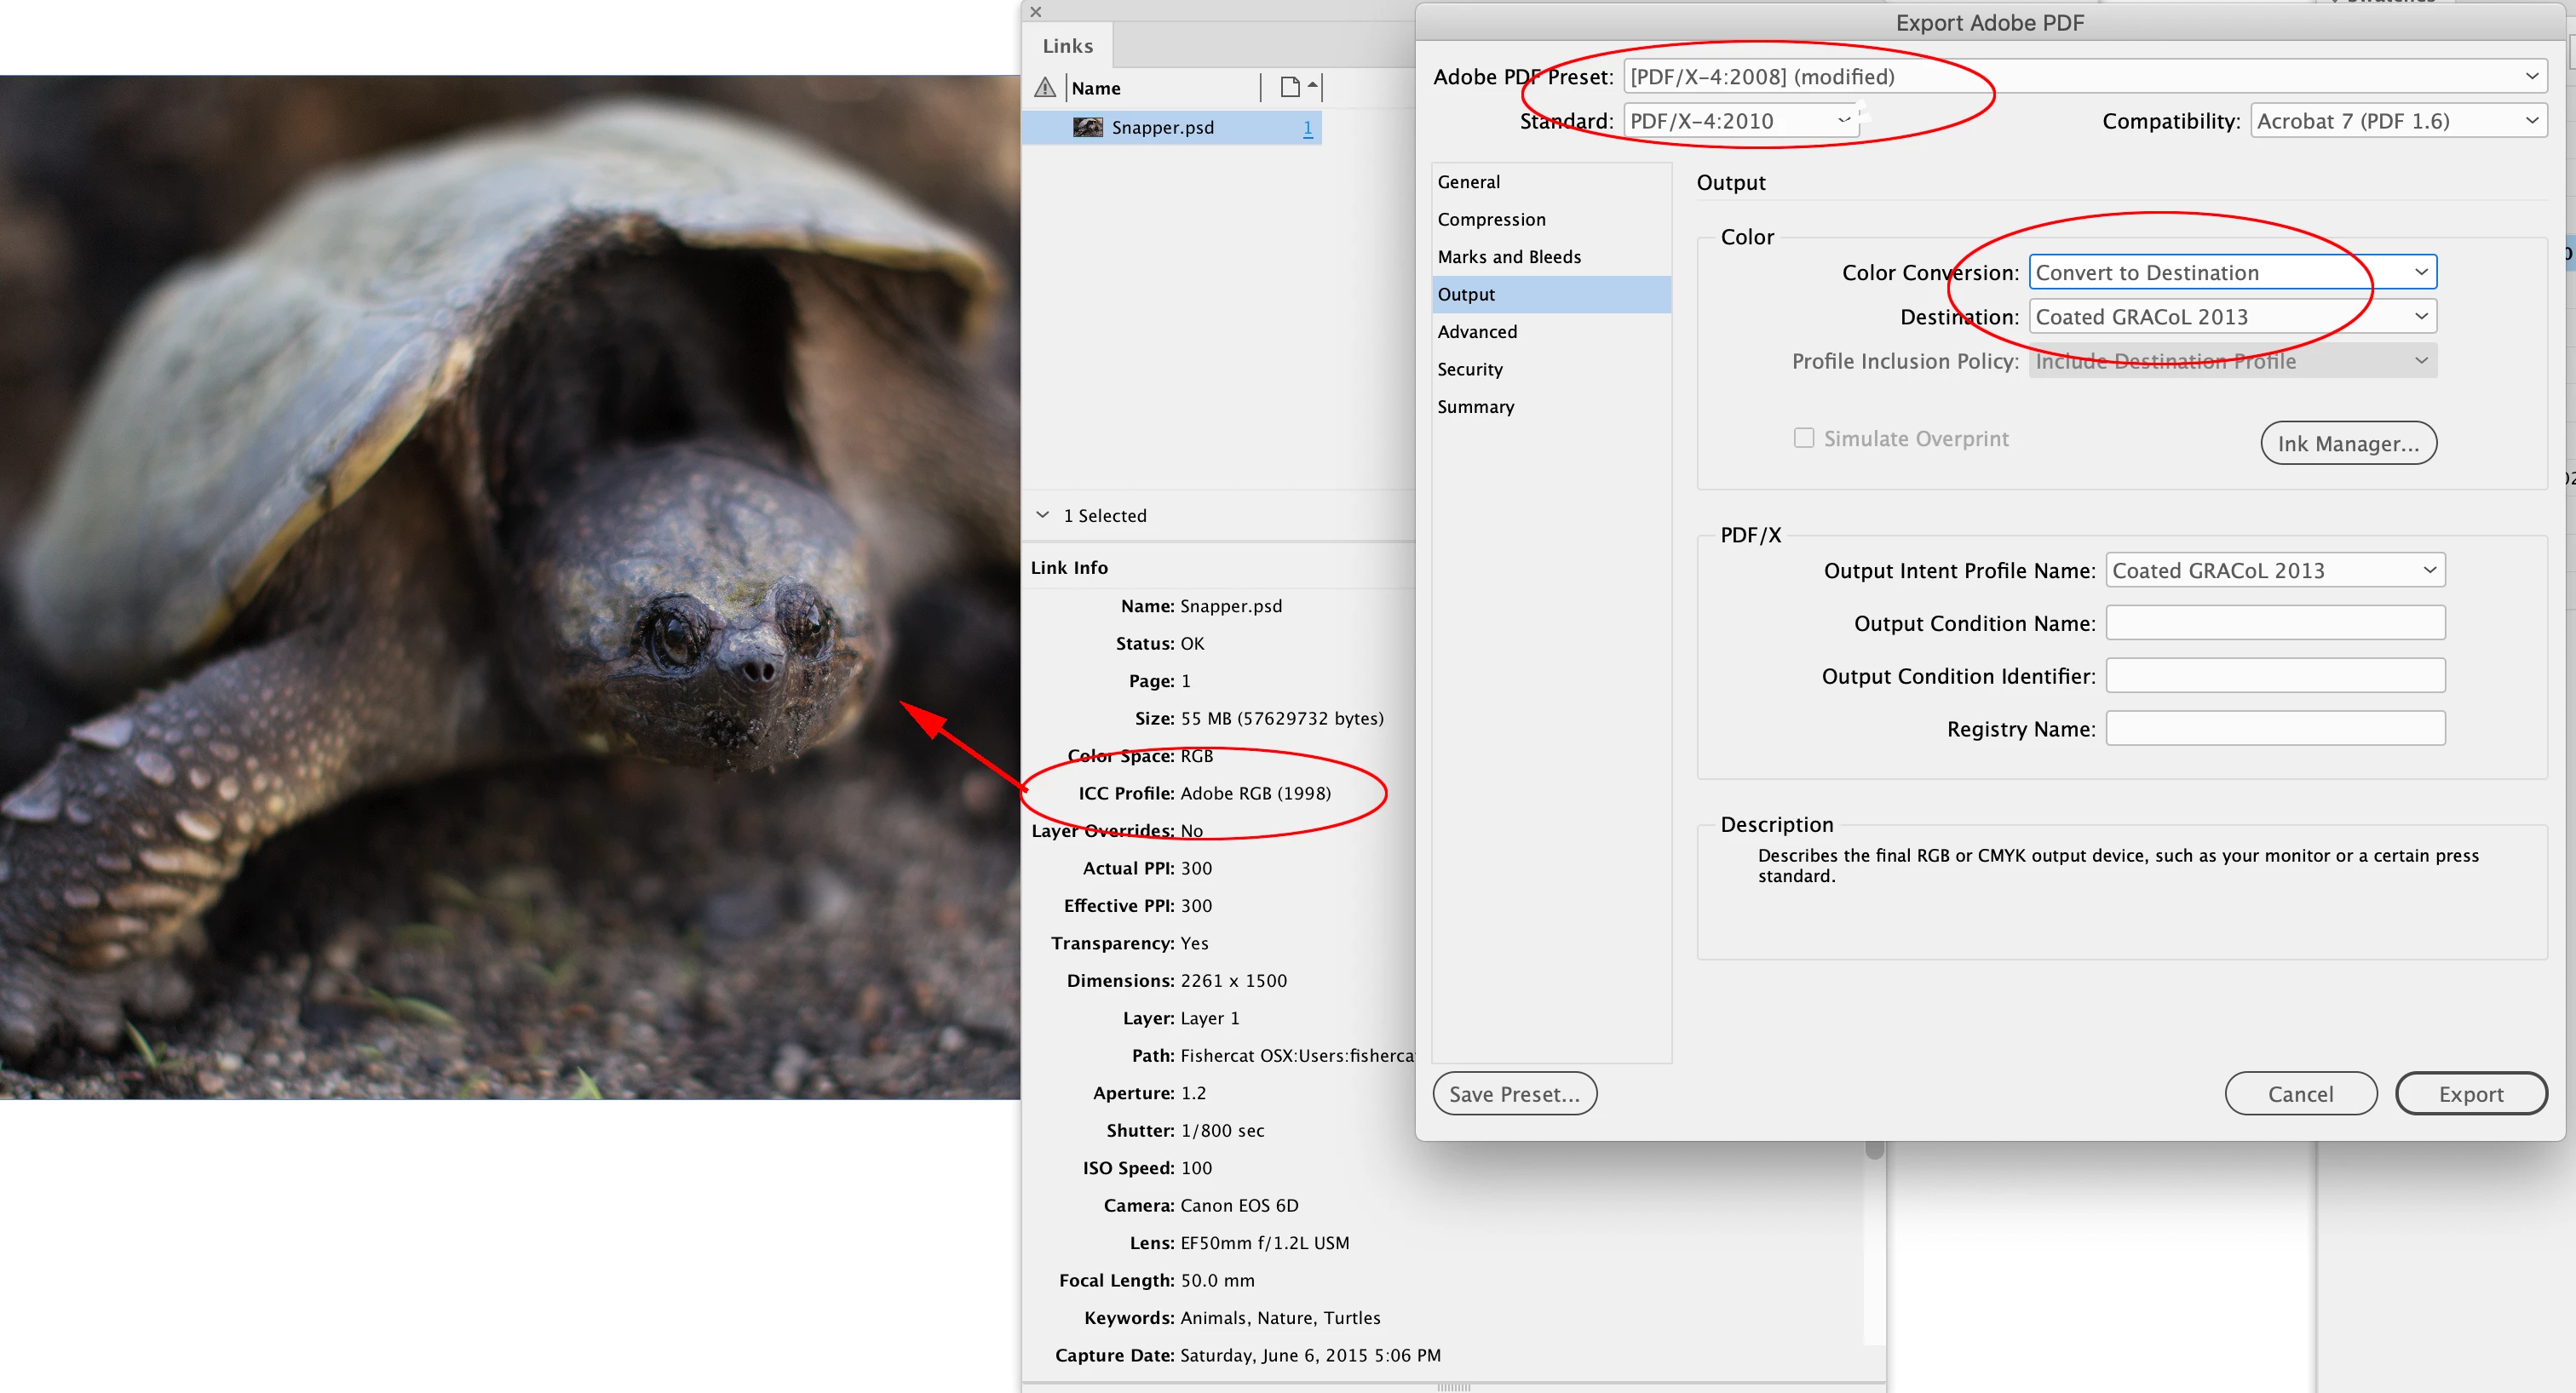The image size is (2576, 1393).
Task: Sort links by the page column icon
Action: (1290, 88)
